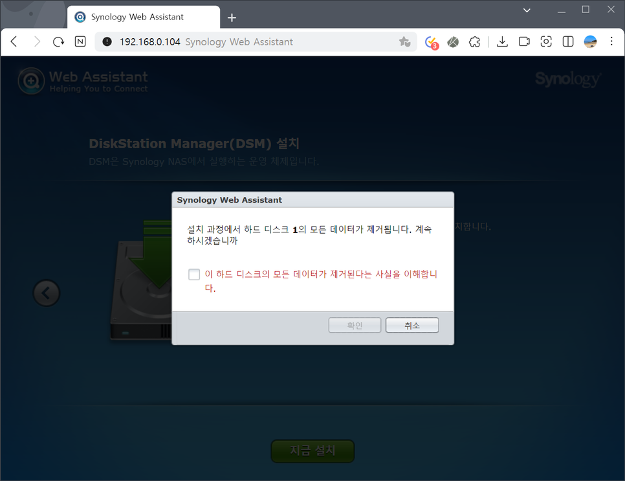This screenshot has width=625, height=481.
Task: View site info for the not-secure warning
Action: tap(107, 41)
